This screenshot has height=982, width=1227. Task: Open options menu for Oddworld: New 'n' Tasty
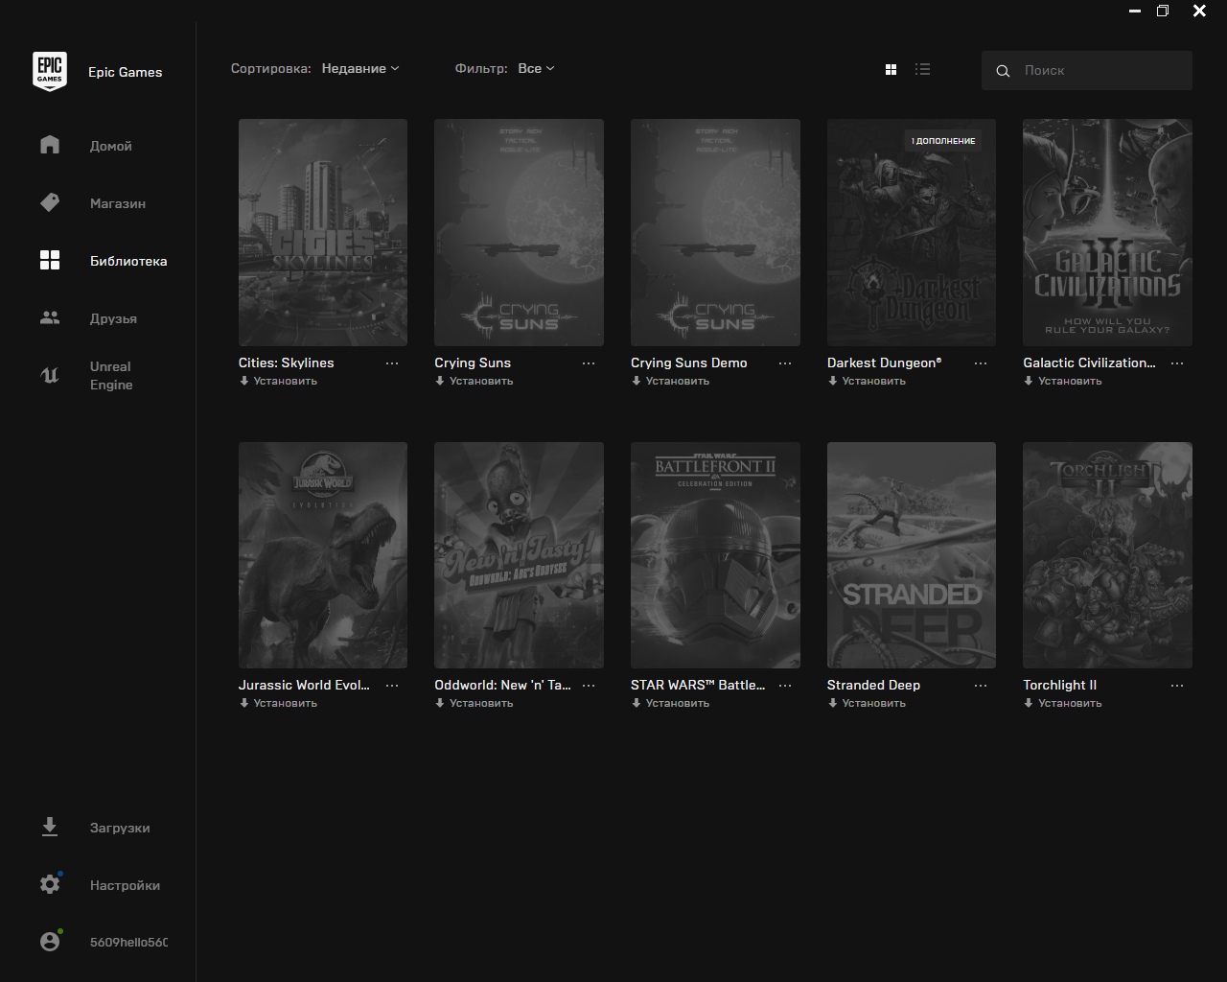click(589, 686)
